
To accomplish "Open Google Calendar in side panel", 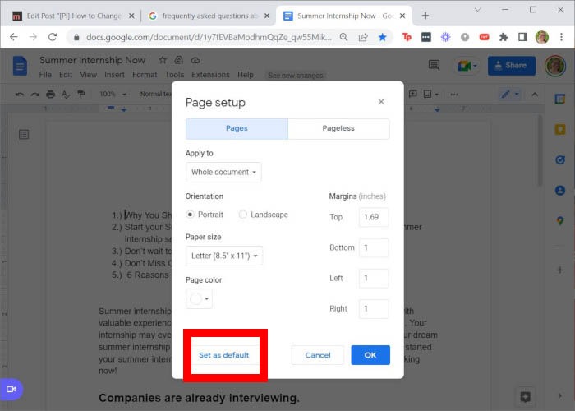I will click(560, 99).
